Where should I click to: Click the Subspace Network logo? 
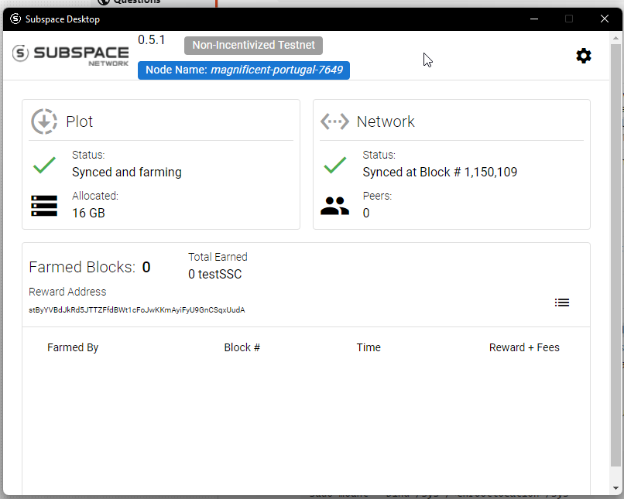point(70,54)
